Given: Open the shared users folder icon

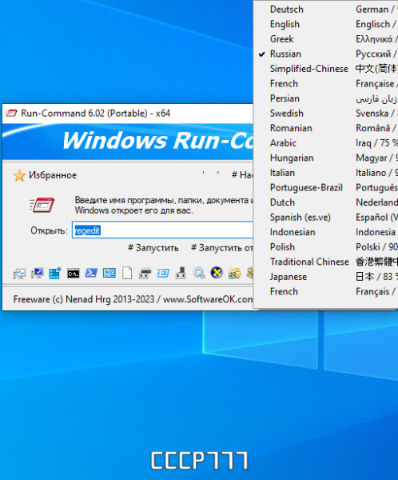Looking at the screenshot, I should (235, 273).
